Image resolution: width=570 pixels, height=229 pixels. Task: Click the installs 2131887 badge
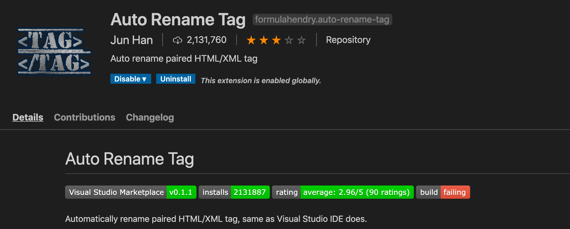[234, 192]
